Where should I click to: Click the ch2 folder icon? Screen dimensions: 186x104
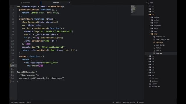click(x=150, y=12)
